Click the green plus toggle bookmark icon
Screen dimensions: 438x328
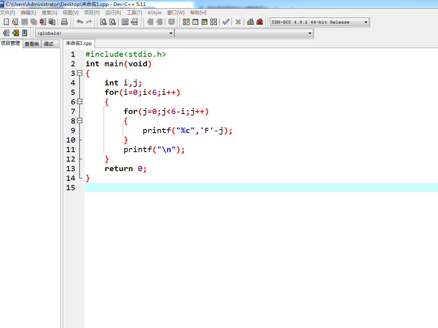[x=15, y=33]
